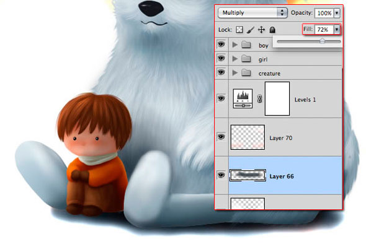This screenshot has height=252, width=366.
Task: Click the lock all padlock icon
Action: (x=272, y=30)
